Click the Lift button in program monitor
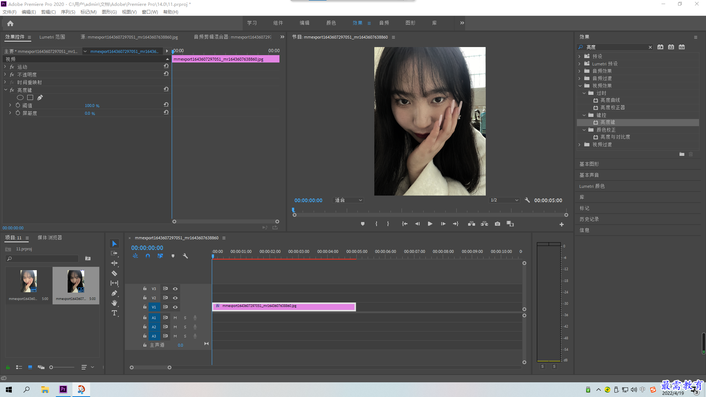Screen dimensions: 706x397 tap(471, 223)
